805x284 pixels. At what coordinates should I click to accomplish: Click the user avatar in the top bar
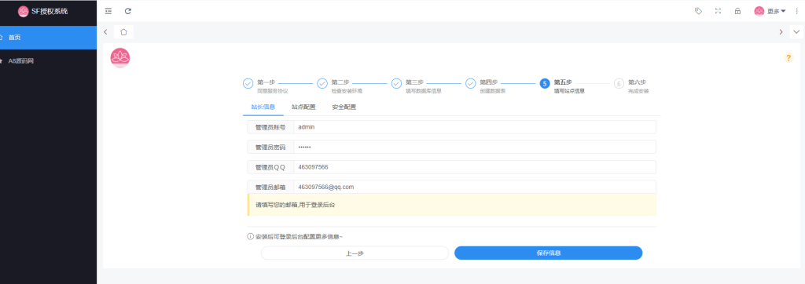[x=759, y=11]
